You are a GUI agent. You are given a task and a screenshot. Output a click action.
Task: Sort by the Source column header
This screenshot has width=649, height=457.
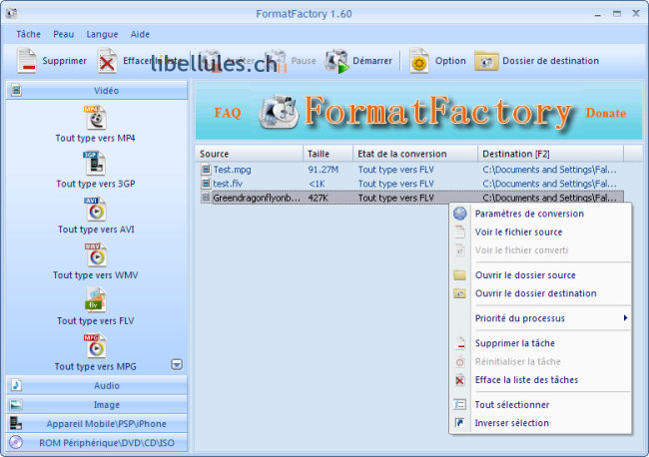[x=250, y=154]
